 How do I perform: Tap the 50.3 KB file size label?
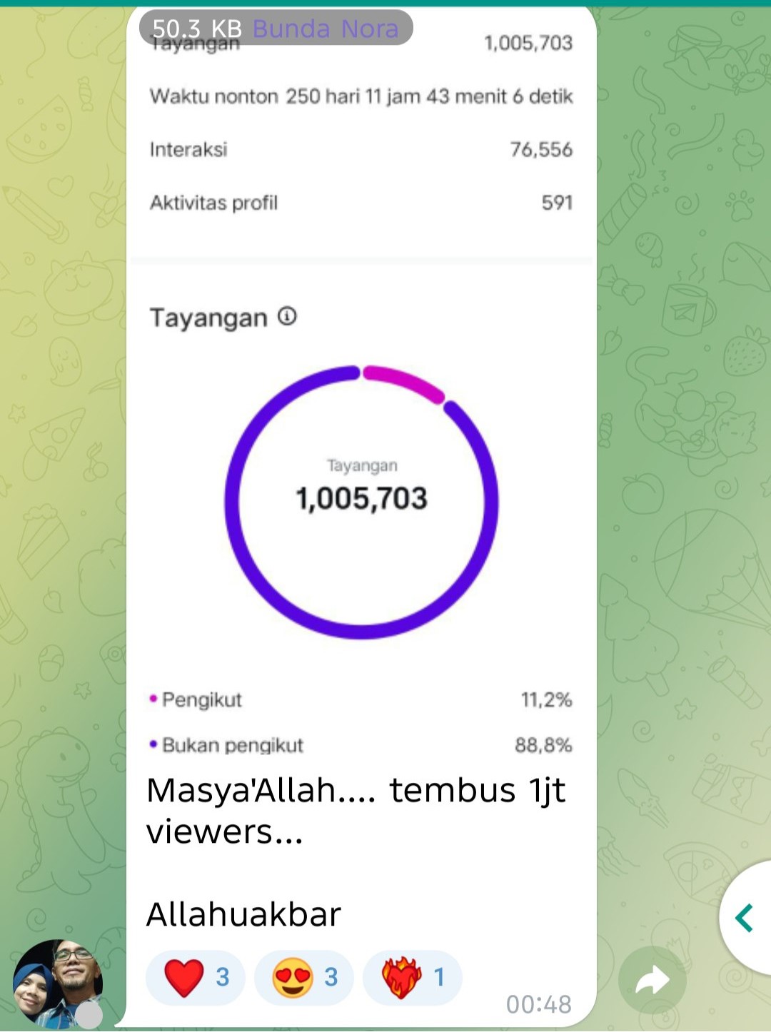pos(197,29)
